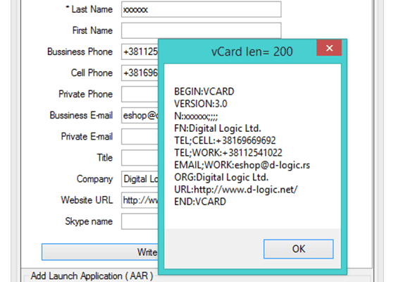This screenshot has height=282, width=396.
Task: Click the URL line in the vCard text
Action: 236,190
